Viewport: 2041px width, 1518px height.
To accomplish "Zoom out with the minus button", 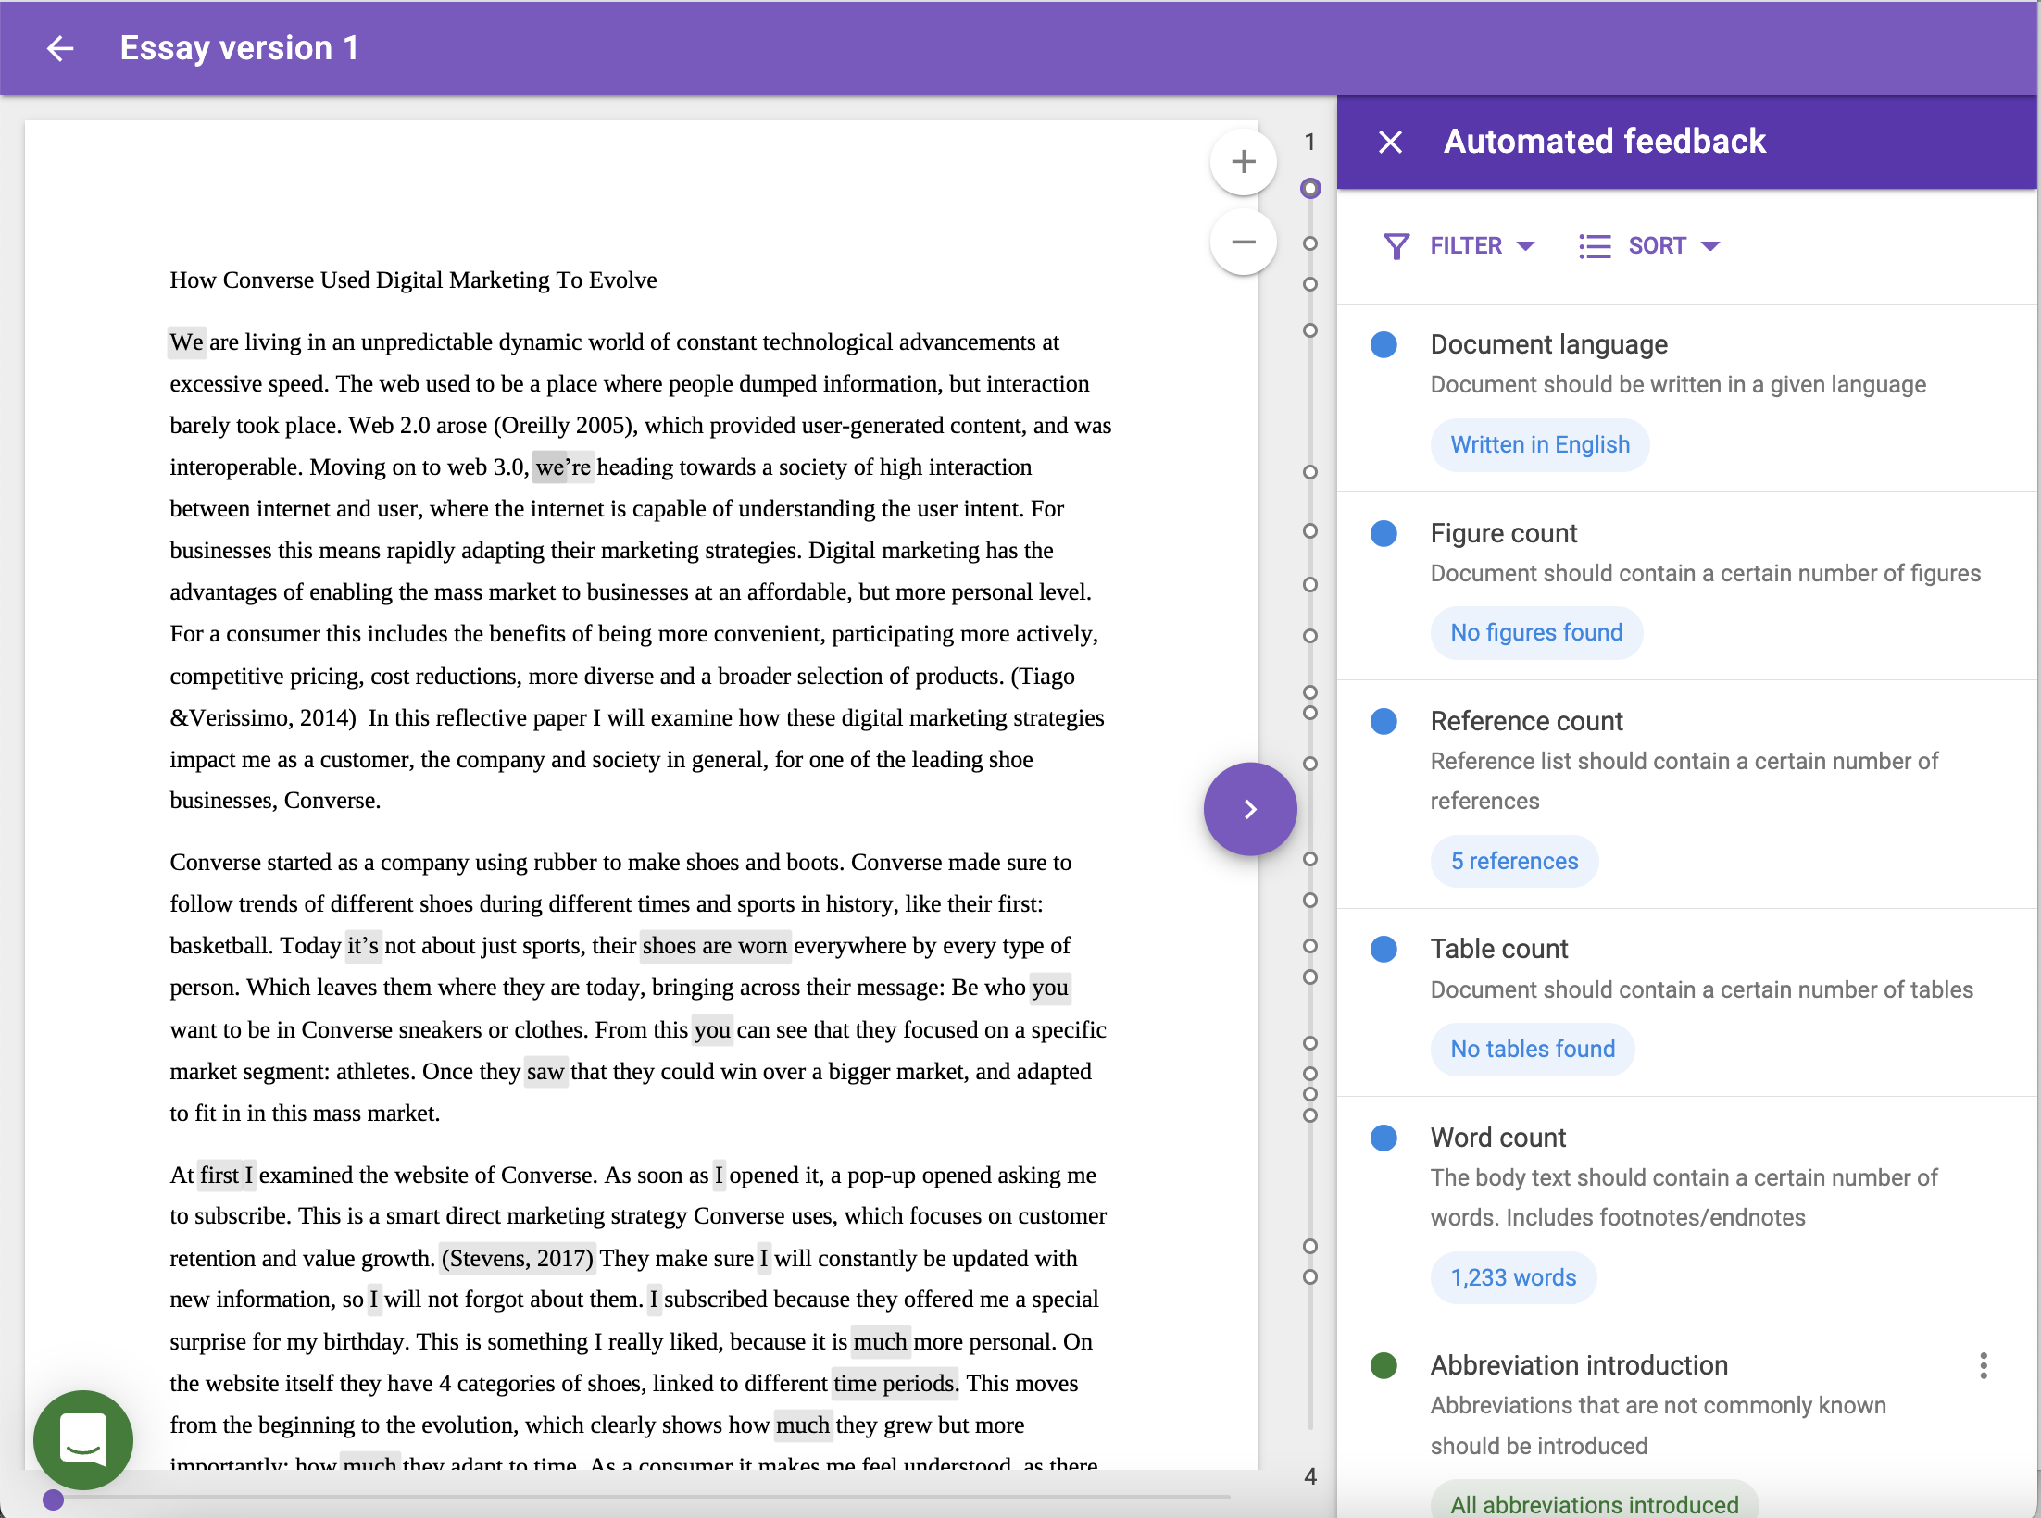I will 1244,243.
